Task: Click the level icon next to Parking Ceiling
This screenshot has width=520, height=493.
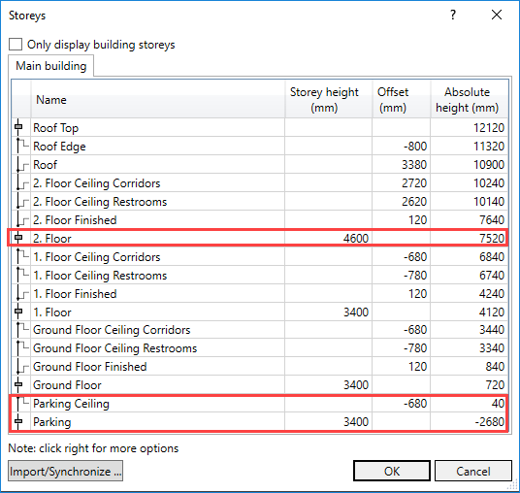Action: (x=22, y=403)
